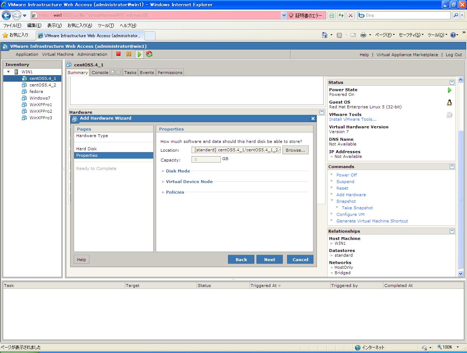Click the IE Help question mark icon

pos(453,35)
